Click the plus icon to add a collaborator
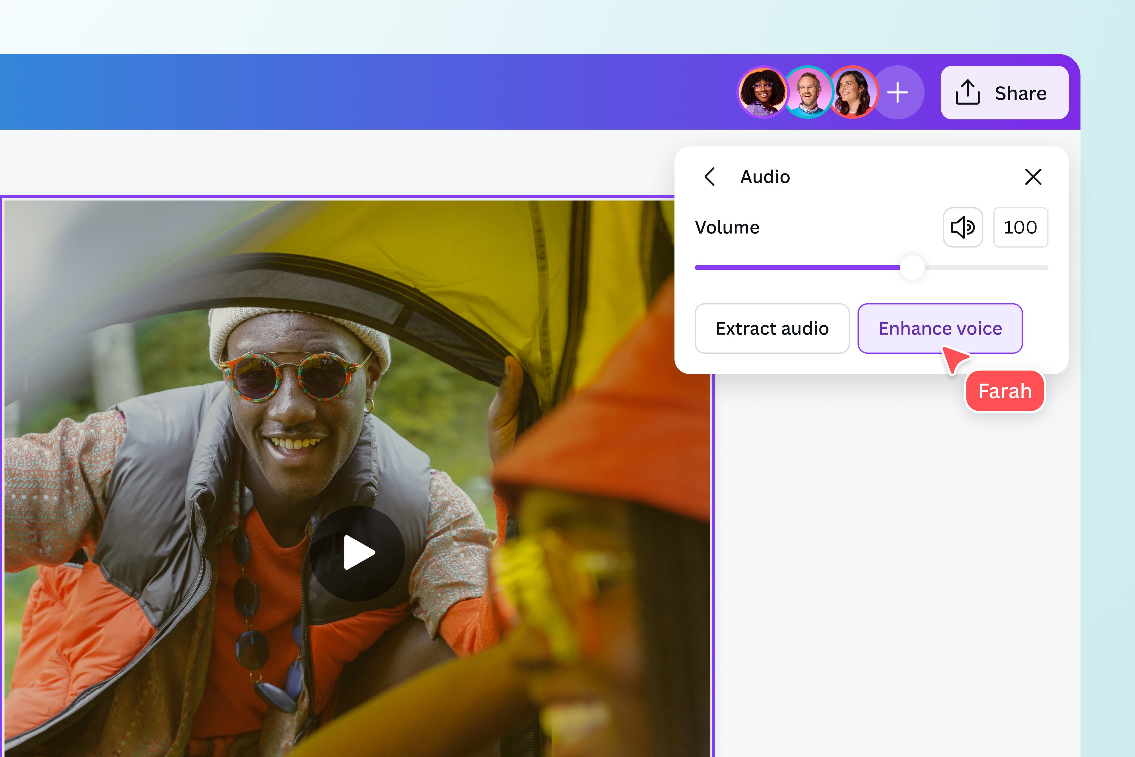 point(898,92)
